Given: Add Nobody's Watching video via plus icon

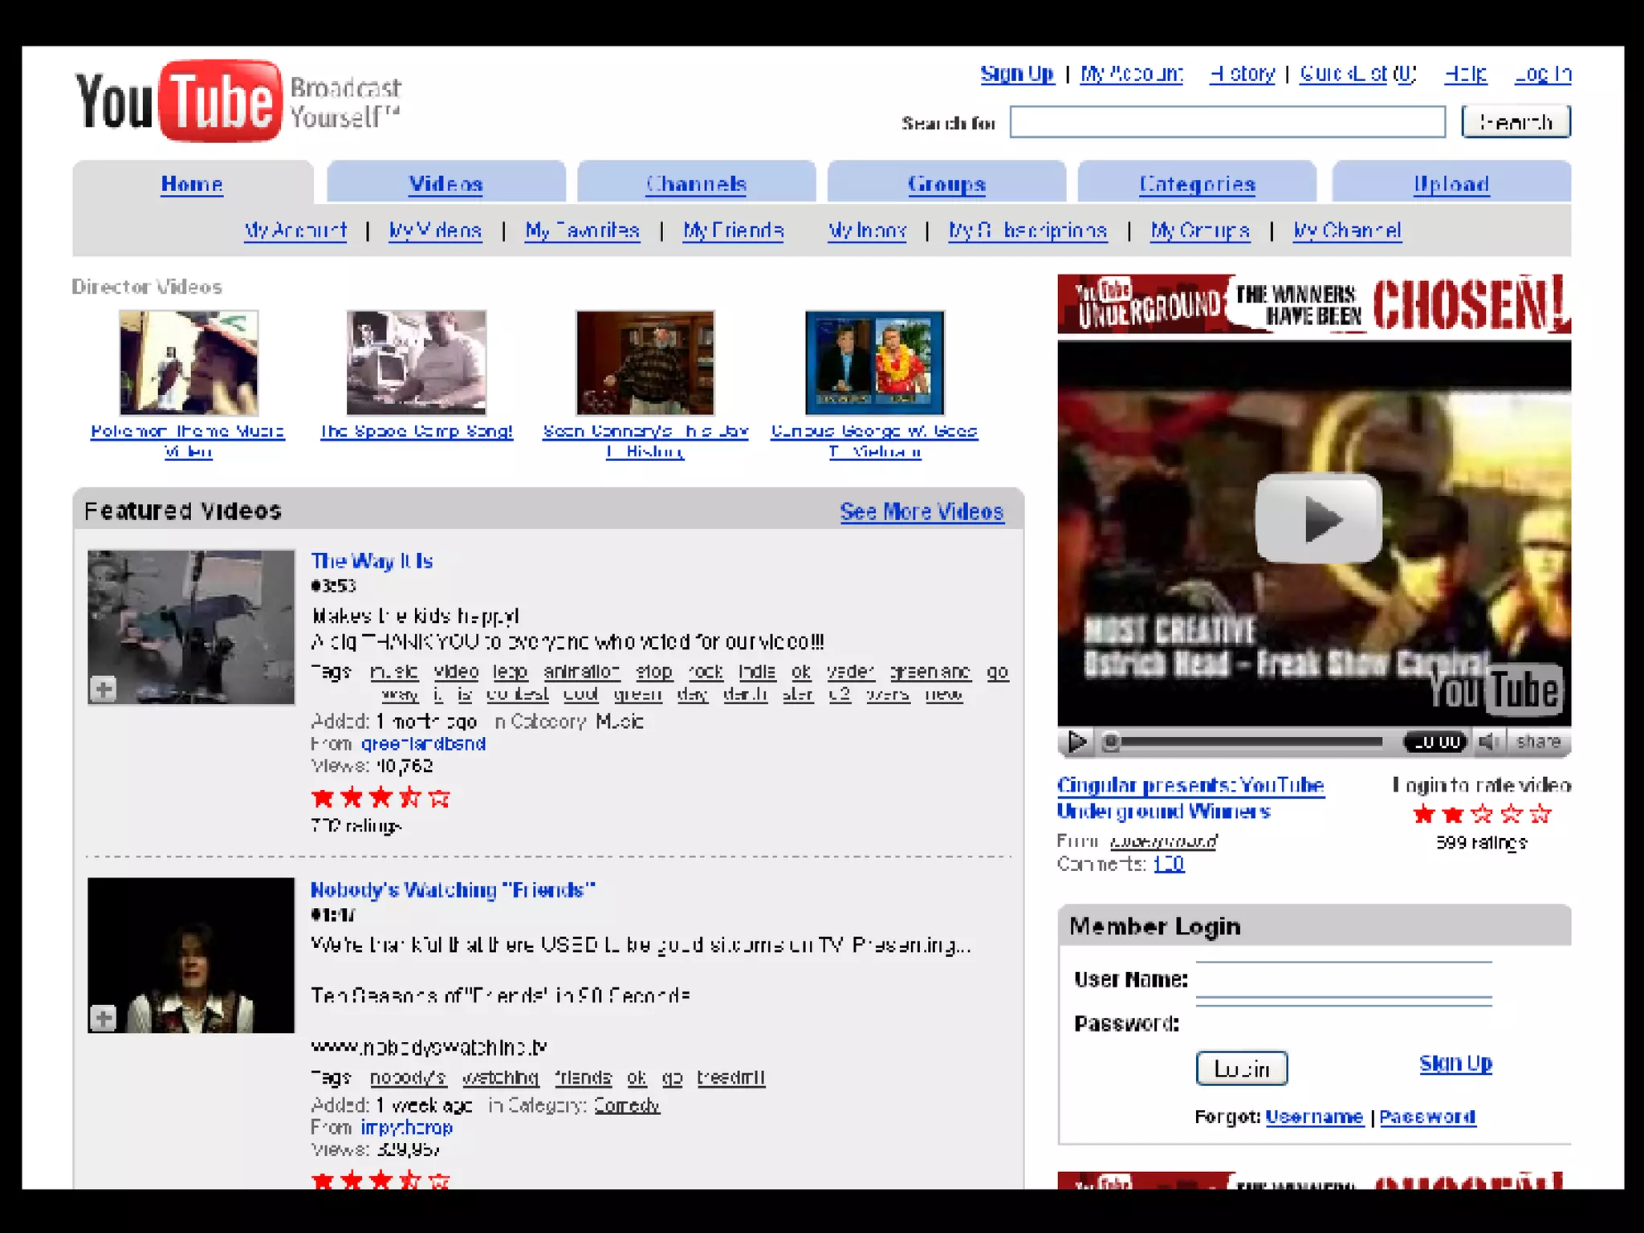Looking at the screenshot, I should coord(103,1018).
